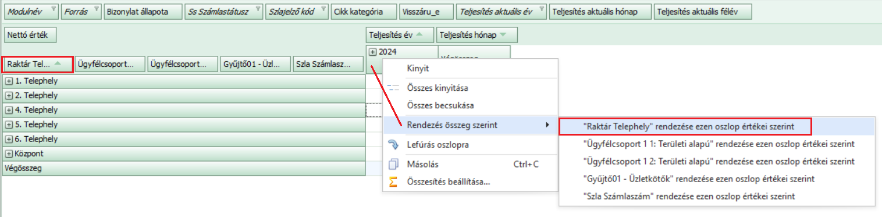
Task: Click the Másolás copy icon
Action: coord(393,164)
